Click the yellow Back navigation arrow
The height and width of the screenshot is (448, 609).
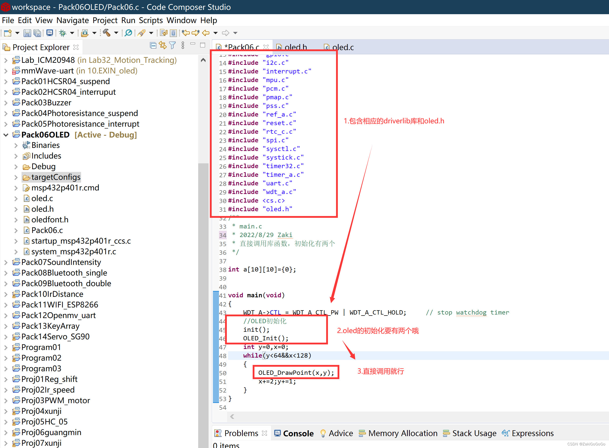click(206, 33)
